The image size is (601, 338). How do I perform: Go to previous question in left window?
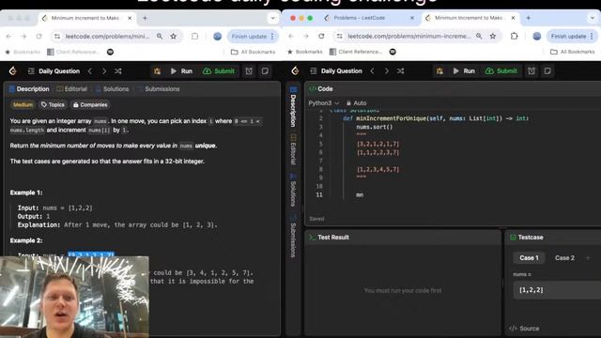[90, 71]
